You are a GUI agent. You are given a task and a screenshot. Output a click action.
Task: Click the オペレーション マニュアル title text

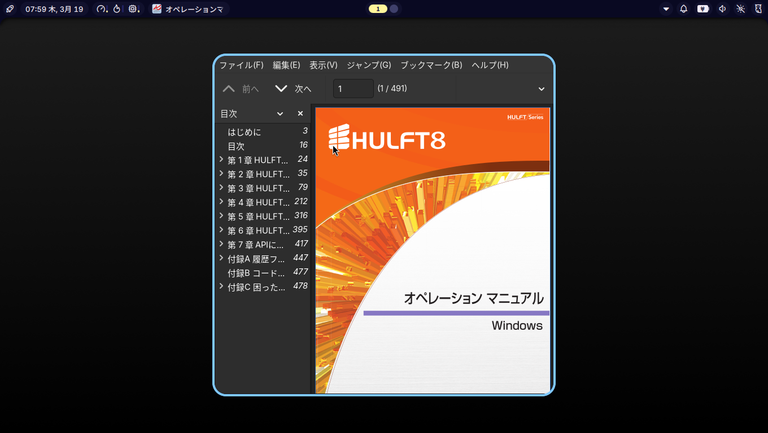[x=474, y=298]
